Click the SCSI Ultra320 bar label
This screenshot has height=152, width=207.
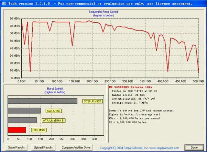(x=93, y=101)
